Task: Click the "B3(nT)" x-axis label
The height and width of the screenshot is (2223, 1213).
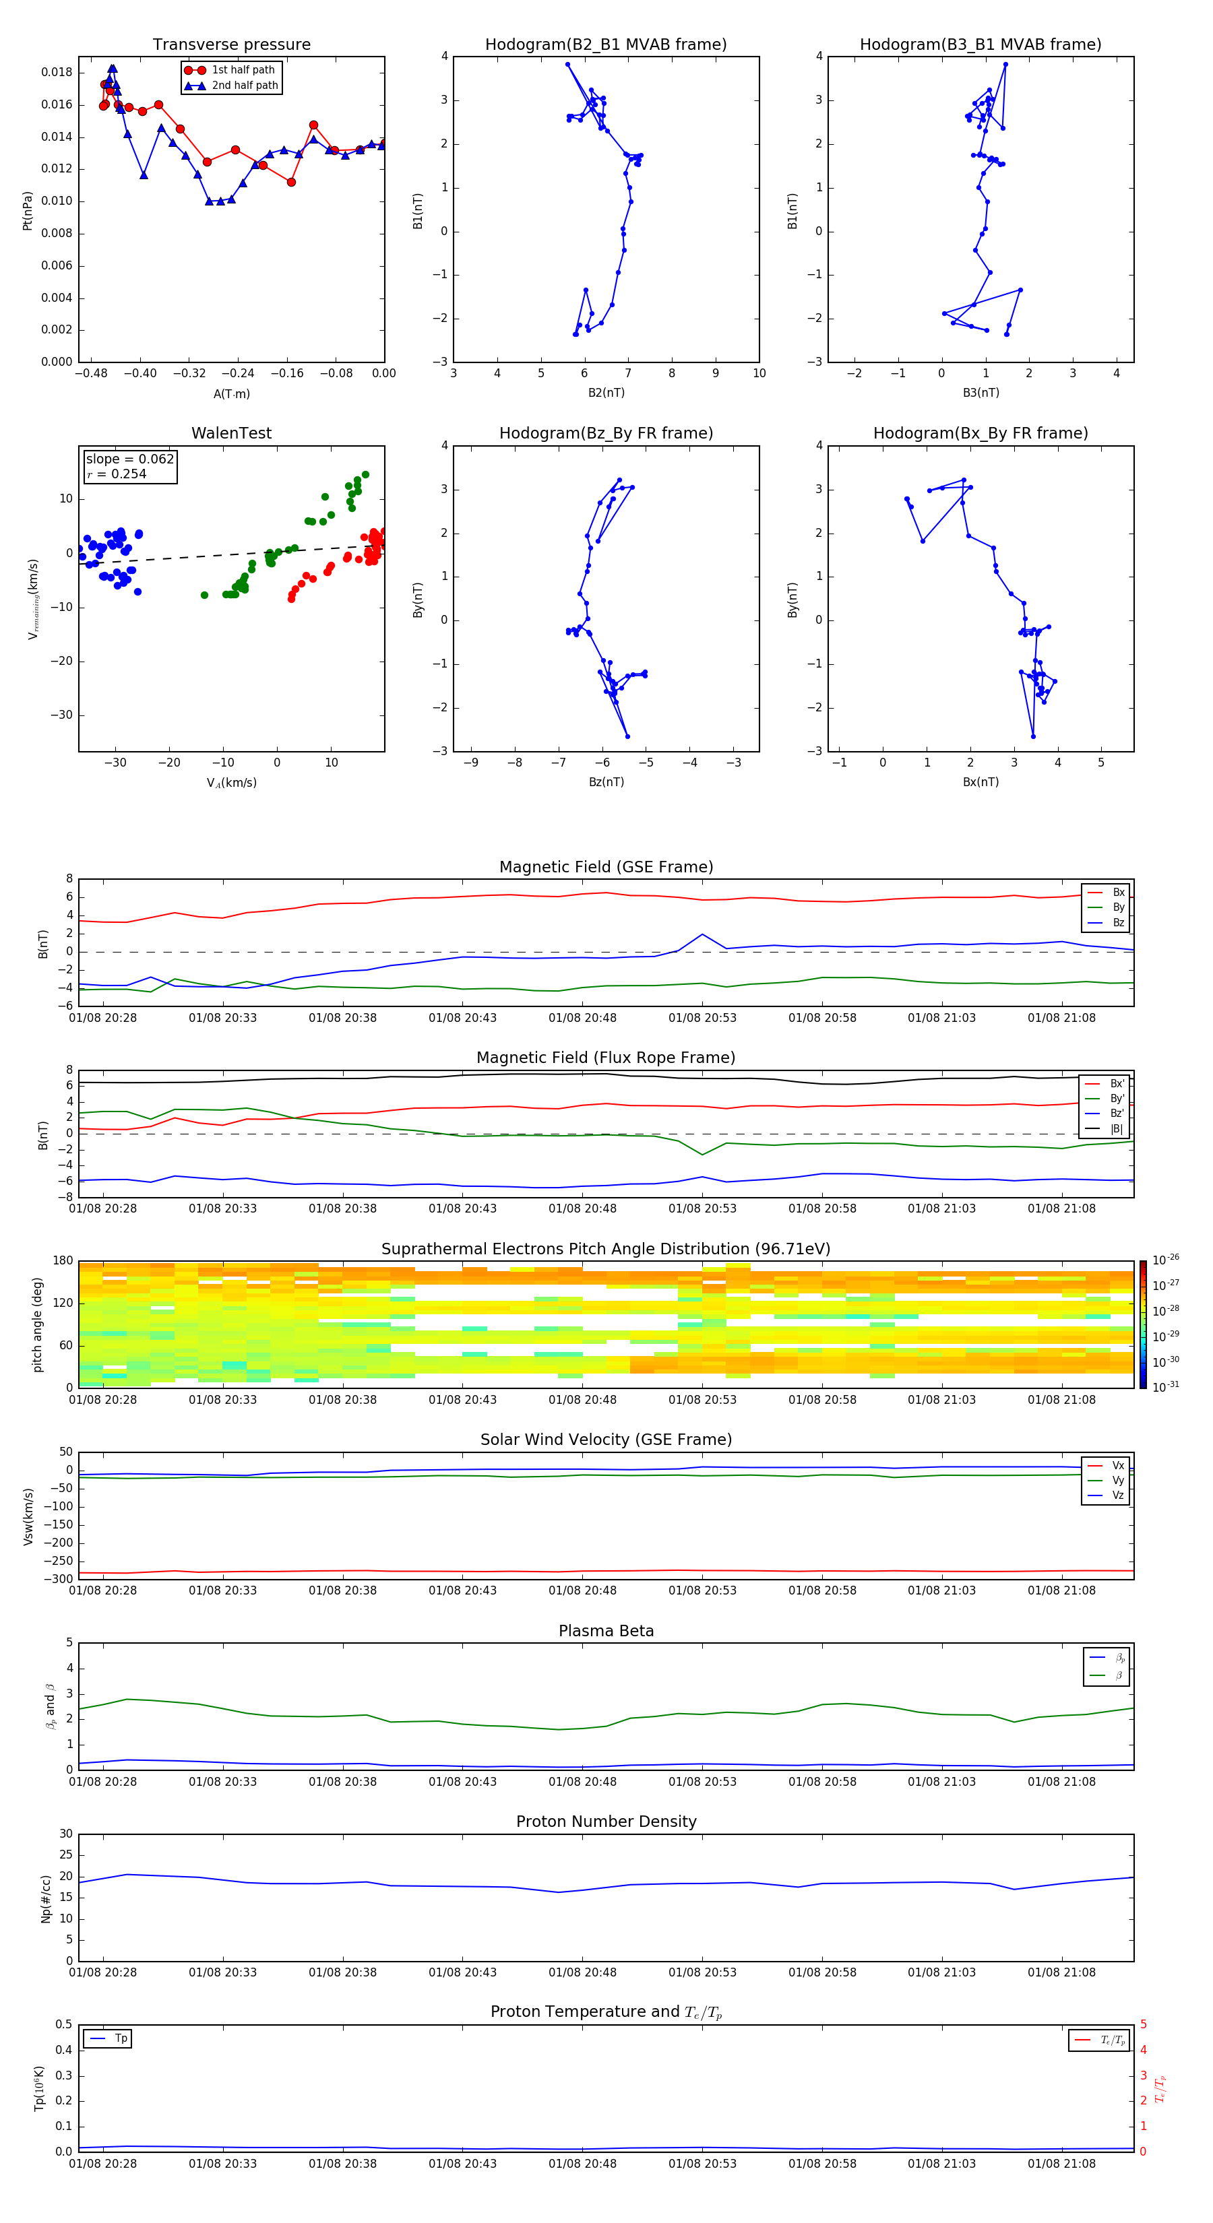Action: click(x=981, y=393)
